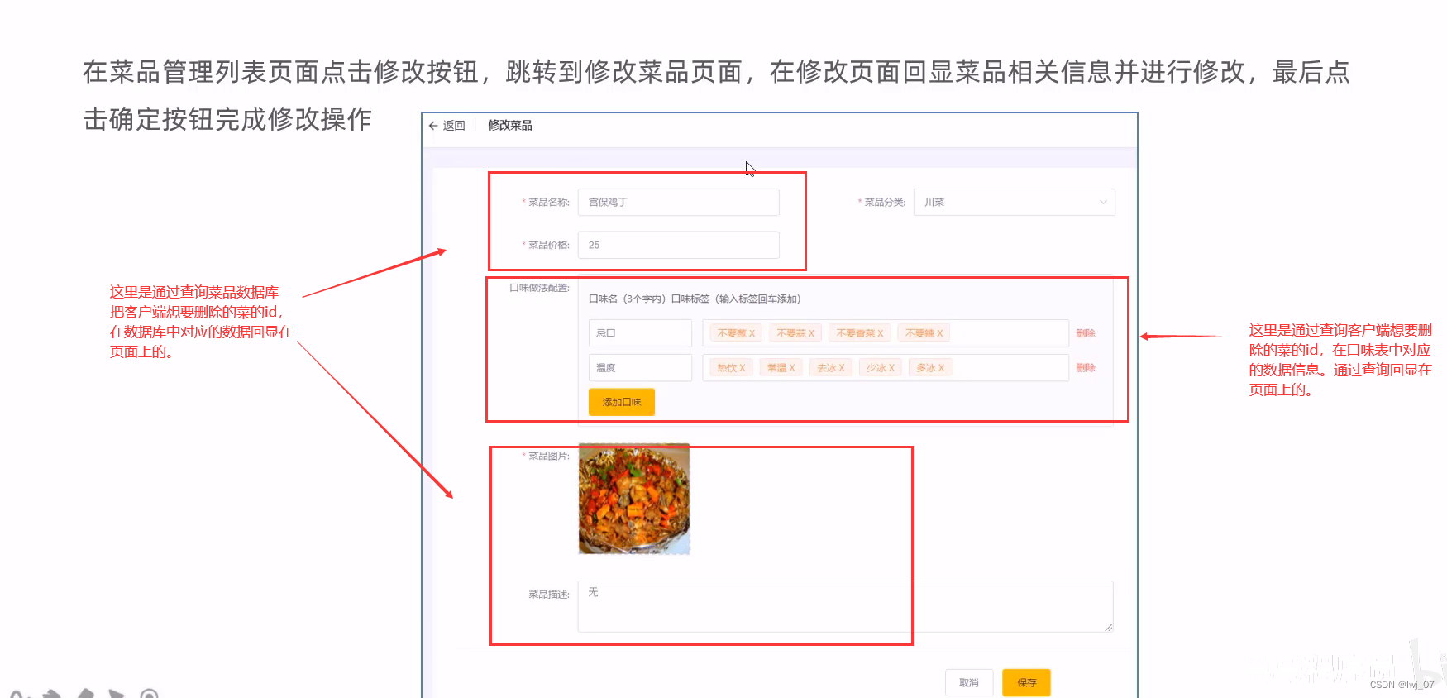Click the back arrow next to 返回
Viewport: 1447px width, 698px height.
(x=433, y=126)
